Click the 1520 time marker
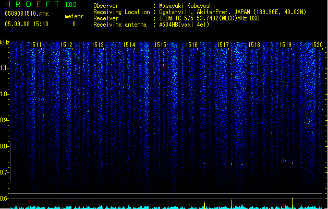This screenshot has width=328, height=209. [317, 45]
